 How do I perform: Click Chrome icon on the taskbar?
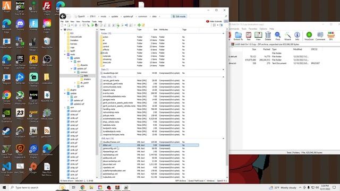83,187
